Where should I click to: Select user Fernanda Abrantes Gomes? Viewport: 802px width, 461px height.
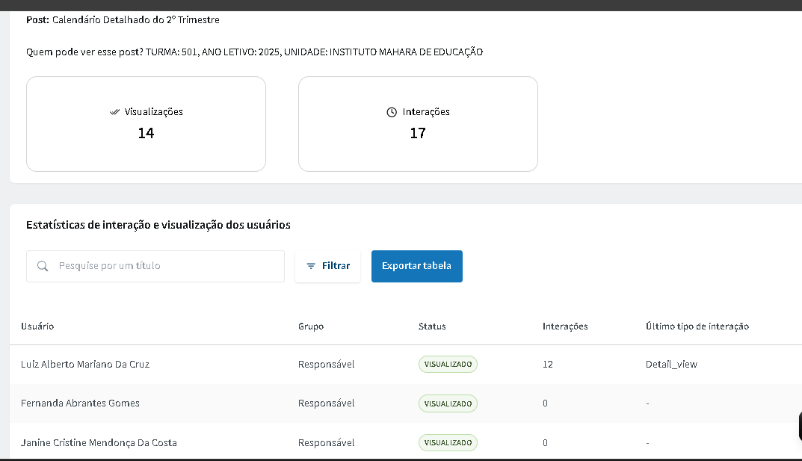point(80,403)
